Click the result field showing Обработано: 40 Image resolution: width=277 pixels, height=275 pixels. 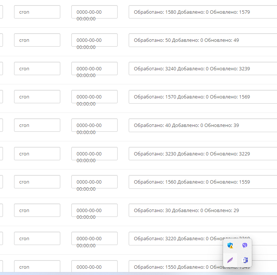(203, 125)
